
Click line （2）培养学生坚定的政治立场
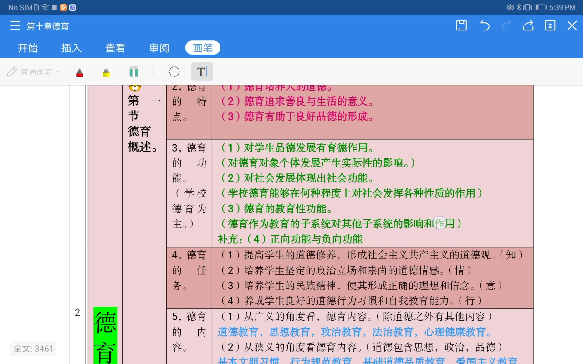tap(345, 270)
